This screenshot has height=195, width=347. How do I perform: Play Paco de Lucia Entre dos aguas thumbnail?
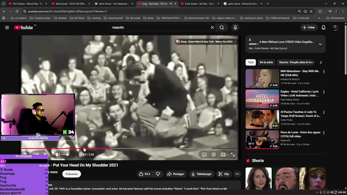(x=262, y=139)
